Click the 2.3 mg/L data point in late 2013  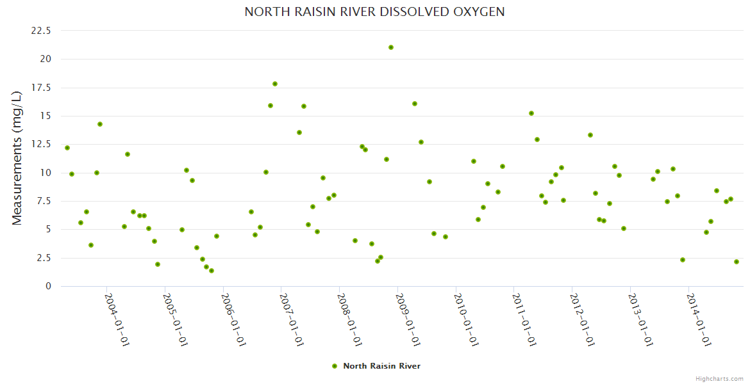[683, 260]
